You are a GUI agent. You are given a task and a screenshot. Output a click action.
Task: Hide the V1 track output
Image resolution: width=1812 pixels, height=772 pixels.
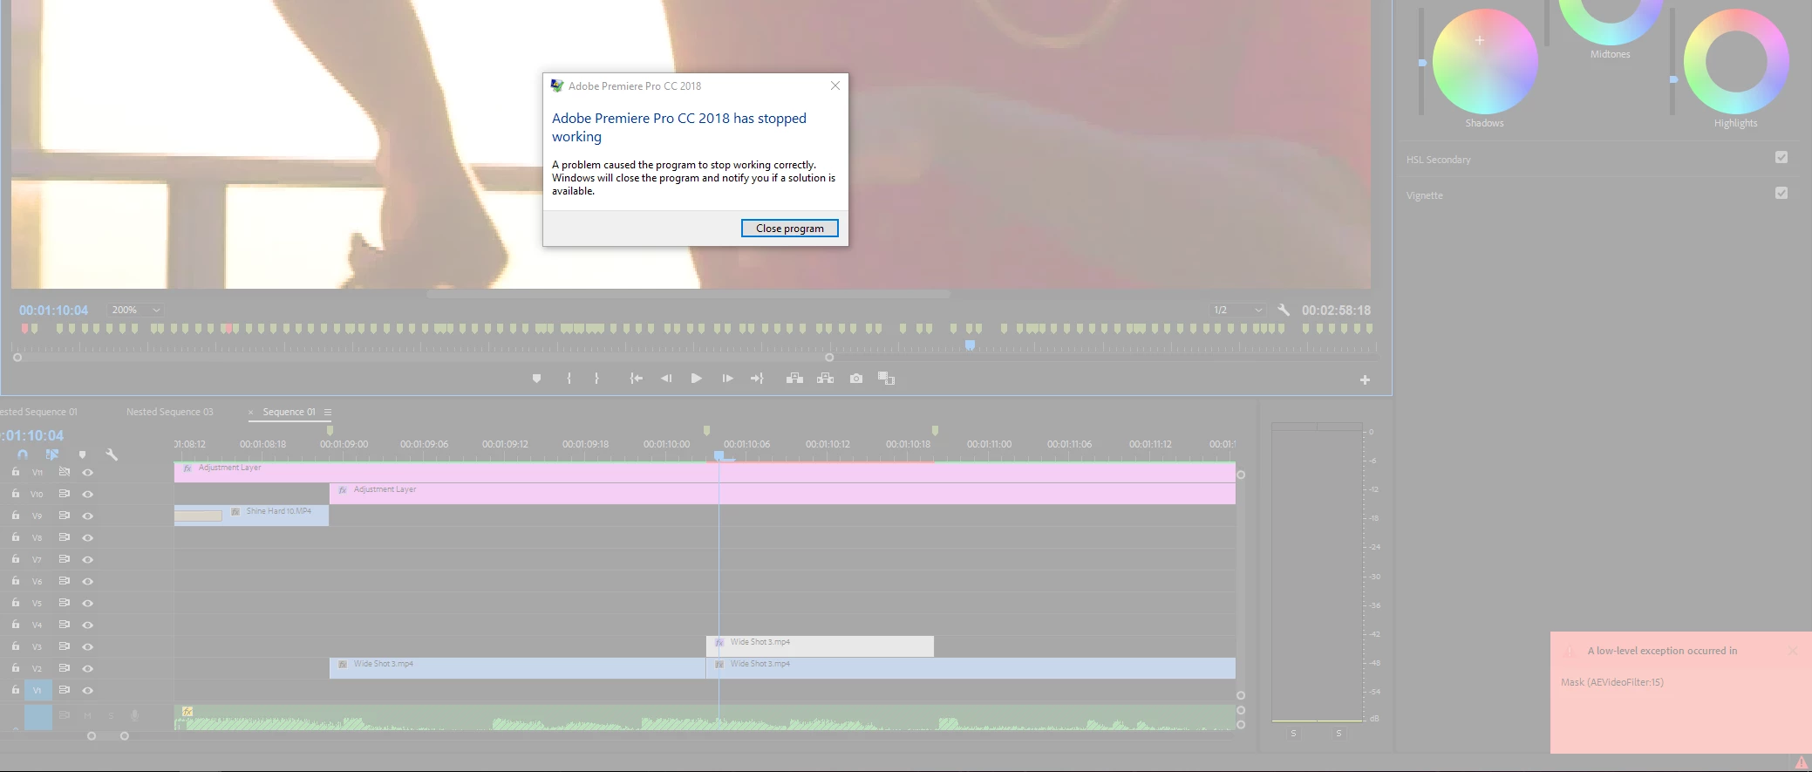(87, 690)
